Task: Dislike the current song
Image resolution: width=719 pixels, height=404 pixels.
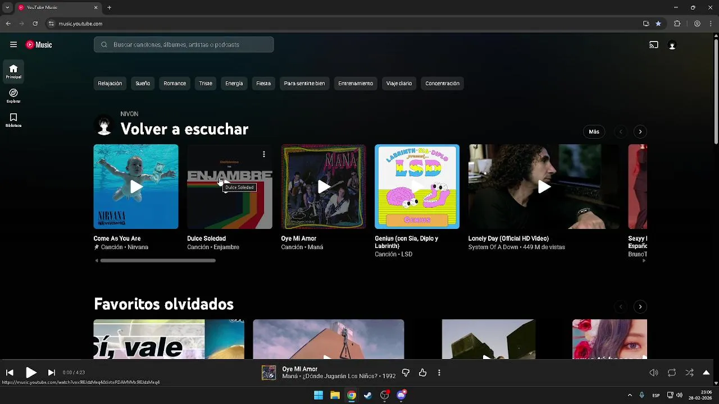Action: coord(406,373)
